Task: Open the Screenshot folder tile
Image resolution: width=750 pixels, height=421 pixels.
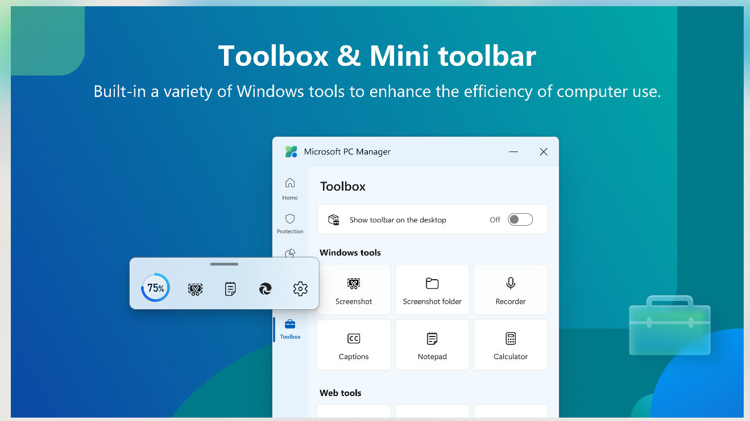Action: [x=432, y=289]
